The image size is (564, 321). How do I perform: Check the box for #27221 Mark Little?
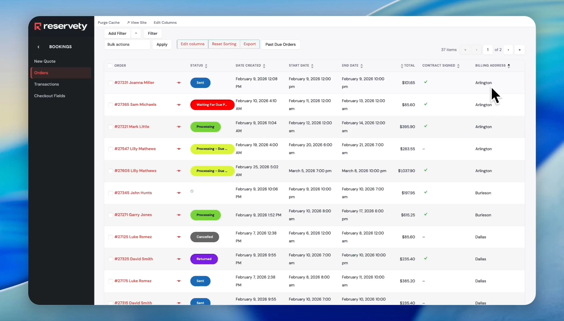(x=110, y=127)
